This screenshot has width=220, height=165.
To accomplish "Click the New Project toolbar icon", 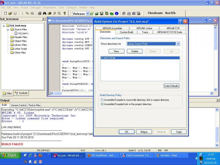I will tap(92, 13).
